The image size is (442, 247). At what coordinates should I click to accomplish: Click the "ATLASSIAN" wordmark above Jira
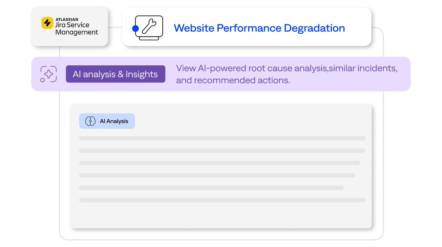(67, 19)
